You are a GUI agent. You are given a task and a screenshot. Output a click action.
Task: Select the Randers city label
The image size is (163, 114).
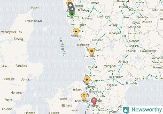click(x=21, y=66)
